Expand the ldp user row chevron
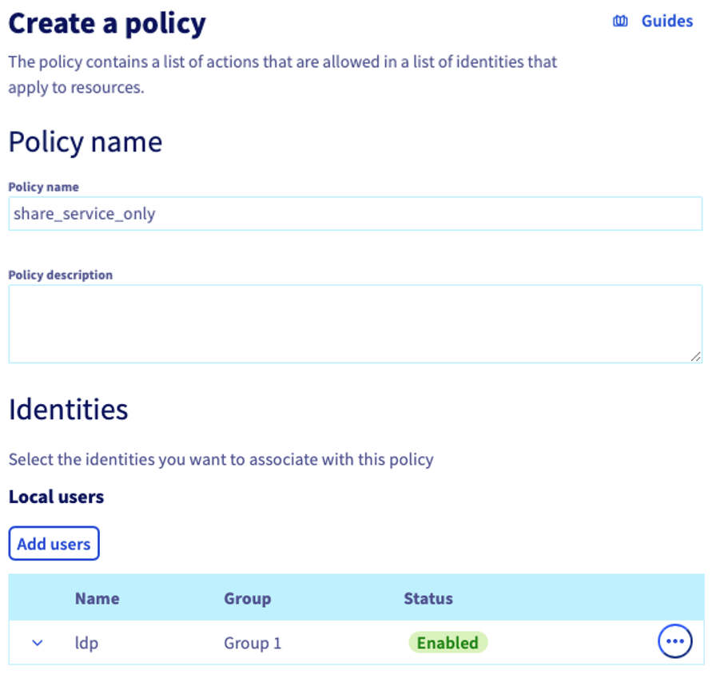The image size is (712, 674). [38, 643]
